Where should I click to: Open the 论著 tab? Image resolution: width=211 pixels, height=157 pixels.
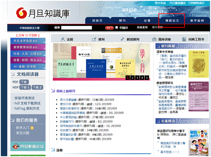click(x=147, y=20)
